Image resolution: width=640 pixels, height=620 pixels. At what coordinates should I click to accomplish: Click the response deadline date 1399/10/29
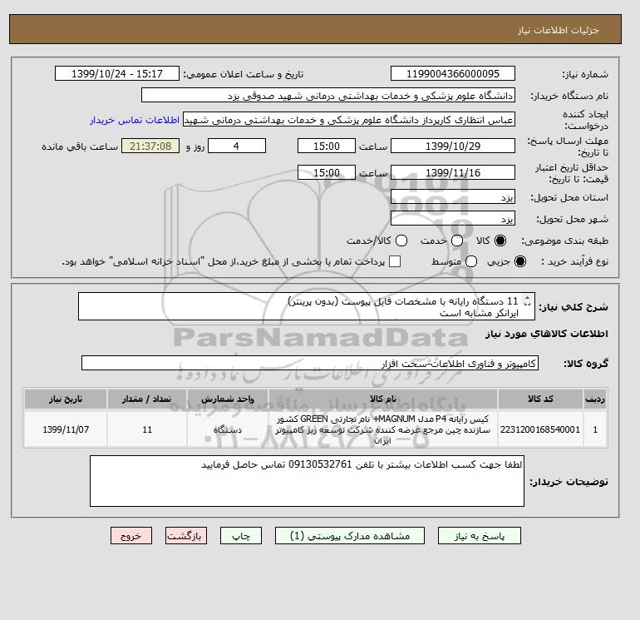coord(453,146)
